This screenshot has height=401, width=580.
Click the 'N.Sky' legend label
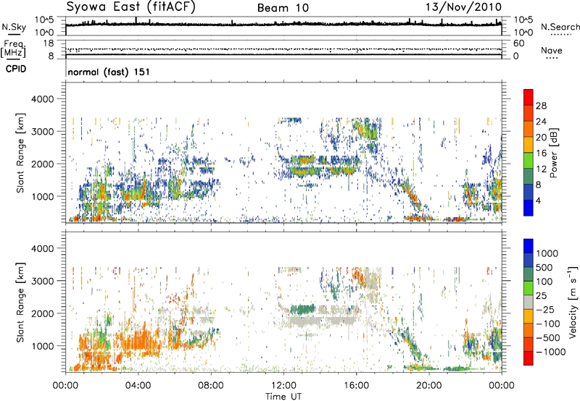[x=14, y=27]
